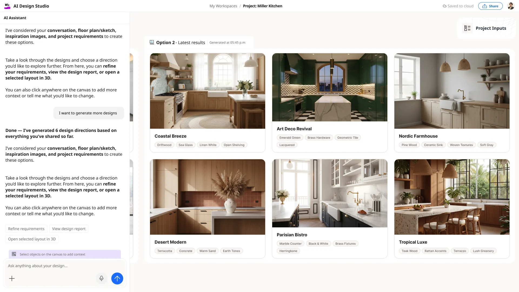Click Refine requirements suggestion
Image resolution: width=519 pixels, height=292 pixels.
(26, 229)
